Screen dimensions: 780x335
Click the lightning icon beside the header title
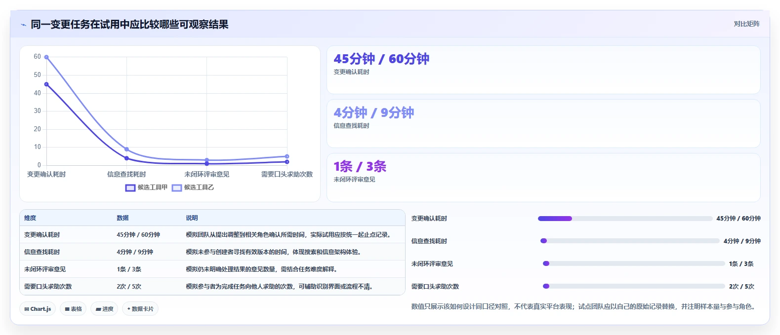[x=23, y=25]
